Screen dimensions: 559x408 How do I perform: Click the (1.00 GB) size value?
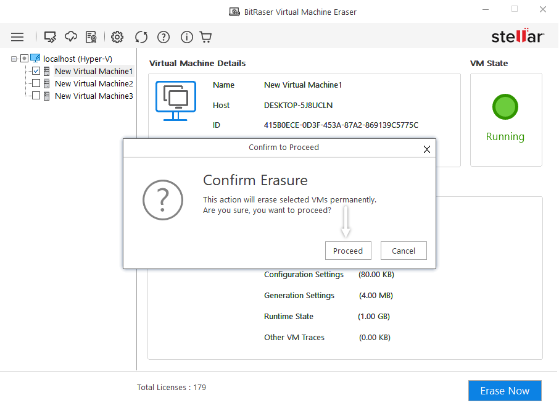(374, 317)
